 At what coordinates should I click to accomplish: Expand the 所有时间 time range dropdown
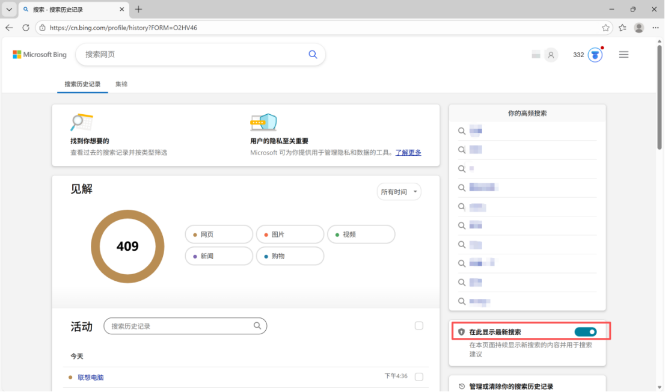(399, 192)
